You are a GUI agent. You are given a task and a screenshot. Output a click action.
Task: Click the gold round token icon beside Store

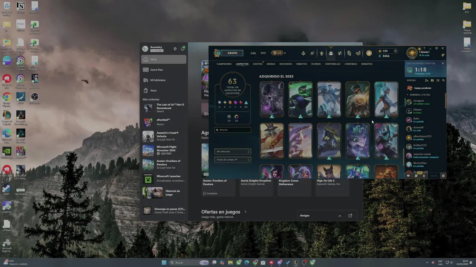369,53
